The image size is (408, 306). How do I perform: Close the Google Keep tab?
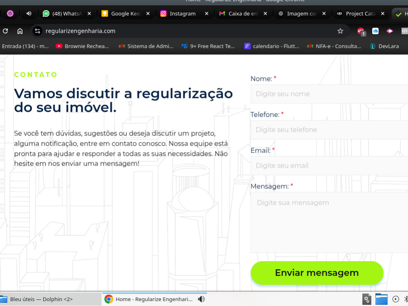click(148, 13)
